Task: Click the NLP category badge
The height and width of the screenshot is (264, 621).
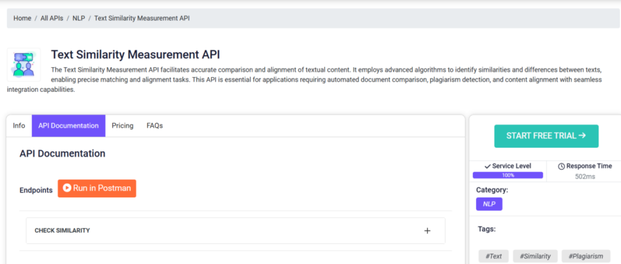Action: pyautogui.click(x=489, y=204)
